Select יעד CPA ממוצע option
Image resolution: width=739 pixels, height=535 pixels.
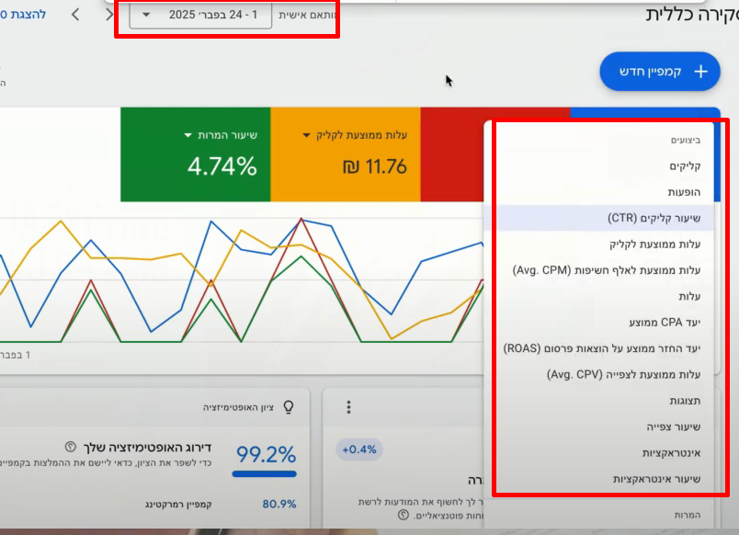(x=599, y=323)
